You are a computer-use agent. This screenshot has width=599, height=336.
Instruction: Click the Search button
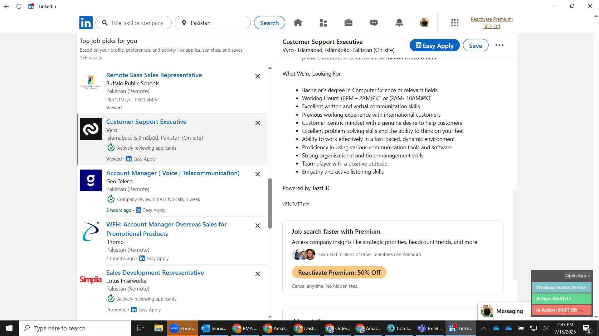269,23
